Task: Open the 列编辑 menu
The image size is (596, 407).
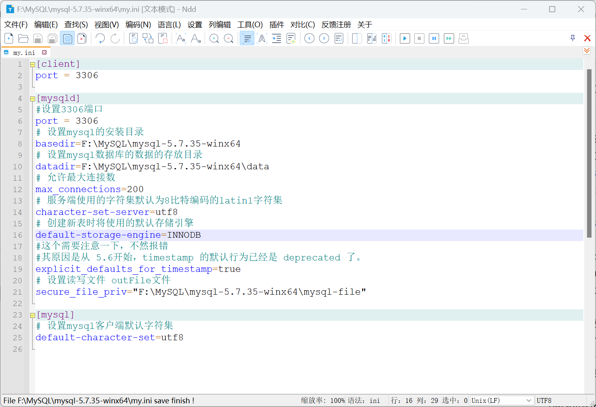Action: point(220,25)
